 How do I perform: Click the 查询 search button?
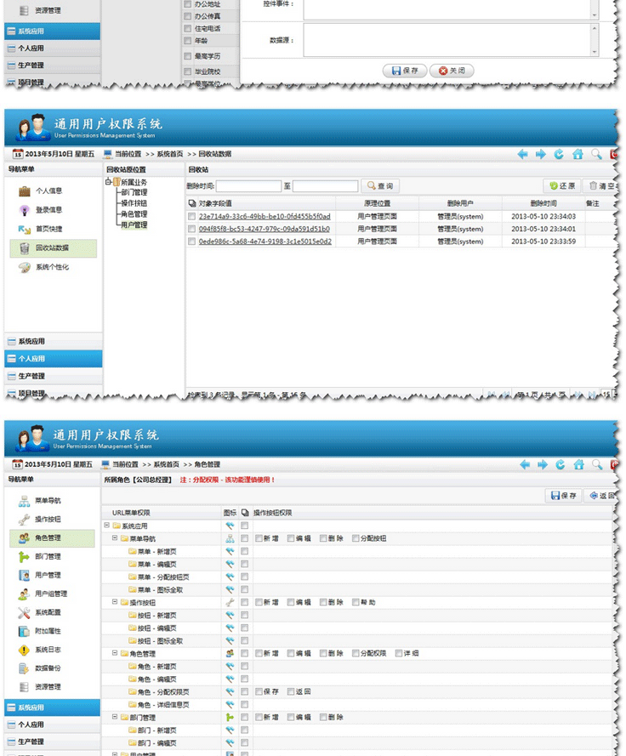[380, 186]
